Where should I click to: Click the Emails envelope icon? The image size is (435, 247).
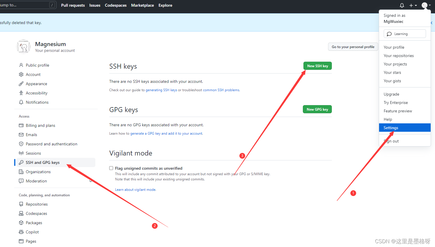coord(21,135)
